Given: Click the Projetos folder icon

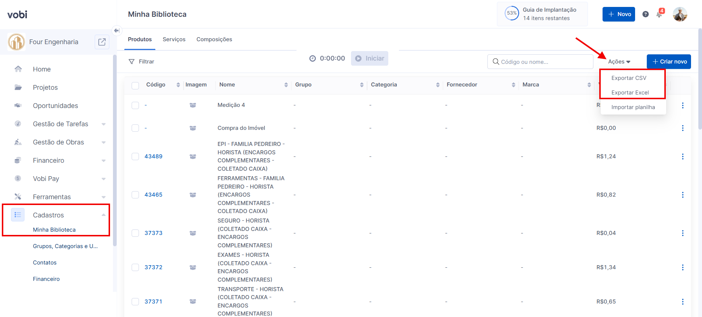Looking at the screenshot, I should (18, 87).
